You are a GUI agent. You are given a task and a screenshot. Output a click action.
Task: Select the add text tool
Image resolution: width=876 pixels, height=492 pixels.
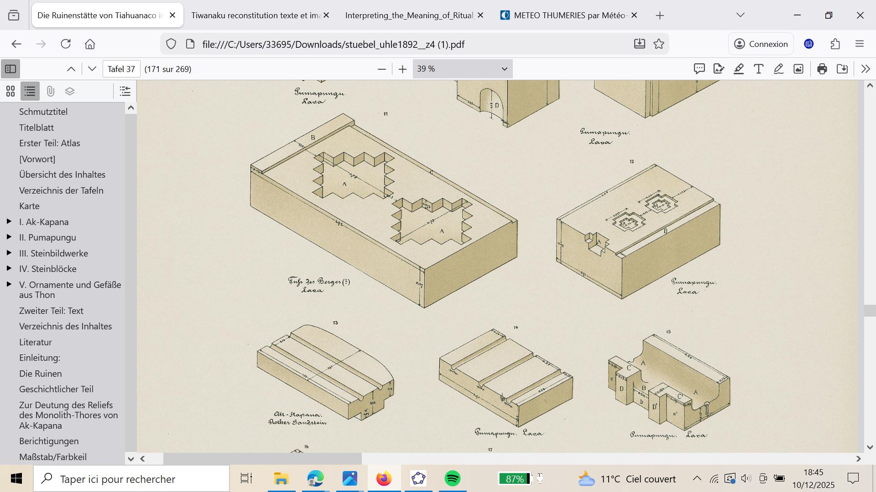pos(758,69)
